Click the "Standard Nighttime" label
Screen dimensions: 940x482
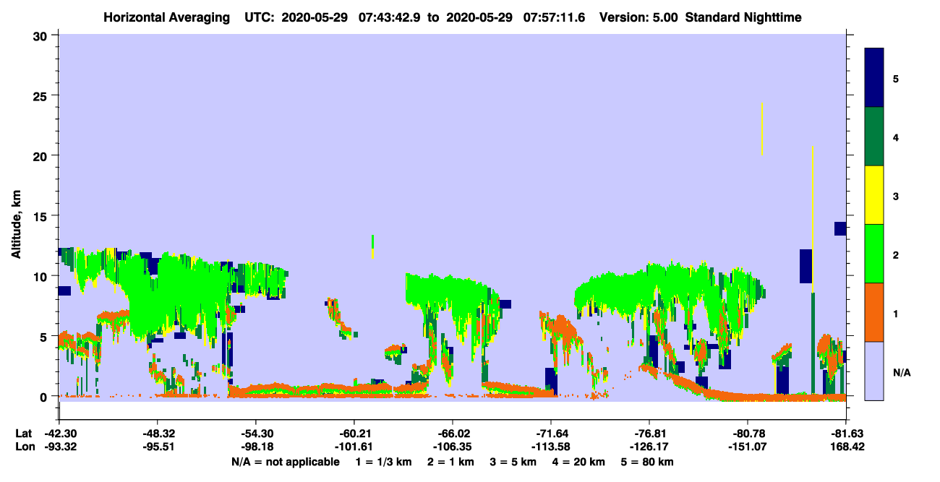click(x=743, y=17)
